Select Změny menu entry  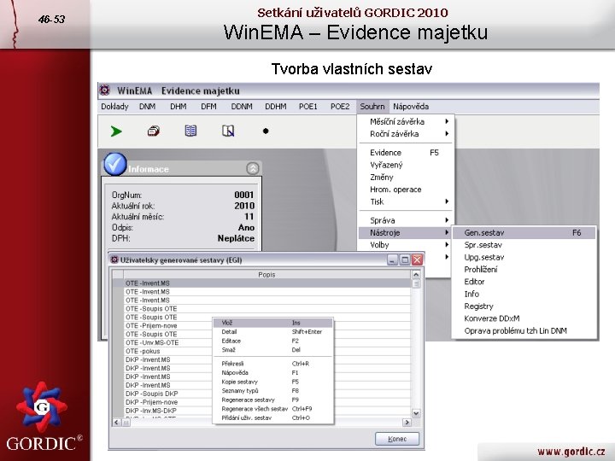(x=406, y=178)
